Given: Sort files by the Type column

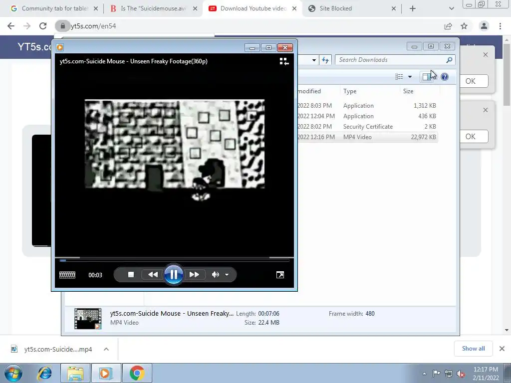Looking at the screenshot, I should (x=370, y=91).
